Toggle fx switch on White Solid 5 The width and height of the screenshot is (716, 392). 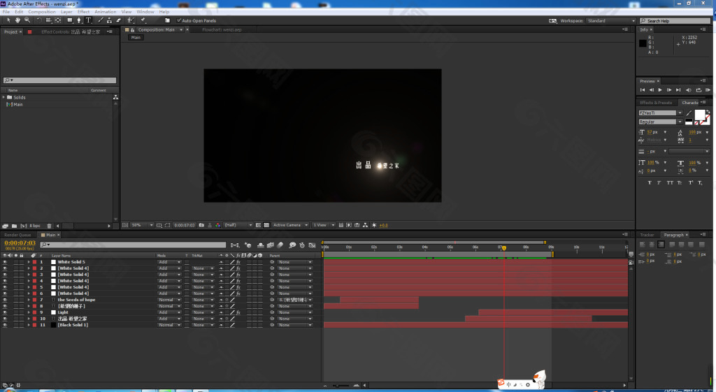tap(238, 262)
